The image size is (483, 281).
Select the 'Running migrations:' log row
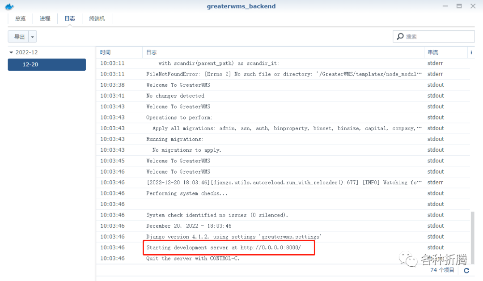coord(283,139)
